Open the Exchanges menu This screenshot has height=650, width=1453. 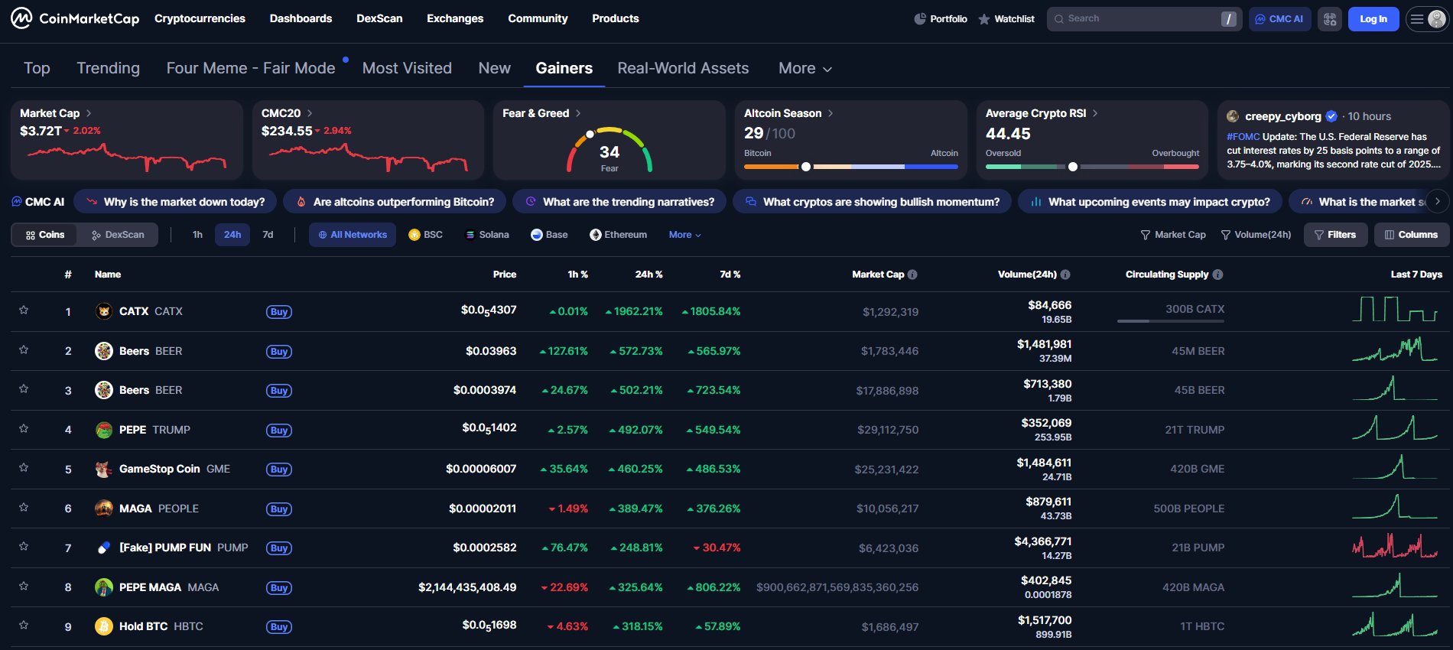455,18
